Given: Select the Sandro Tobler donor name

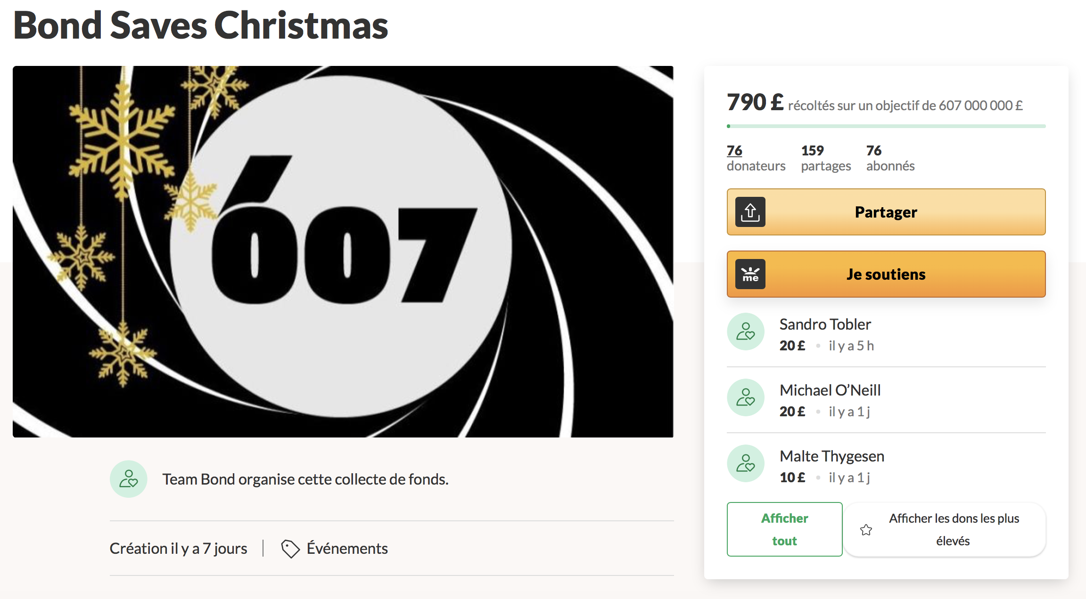Looking at the screenshot, I should point(825,324).
